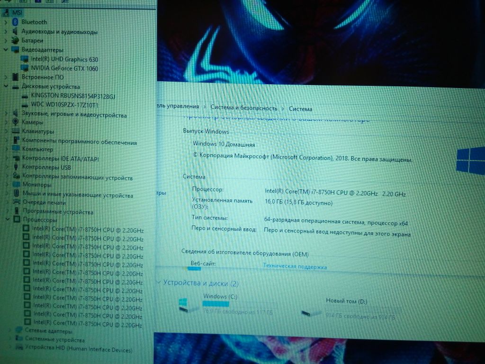Click the Контроллеры IDE ATA/ATAPI icon
Screen dimensions: 485x364
(x=16, y=158)
